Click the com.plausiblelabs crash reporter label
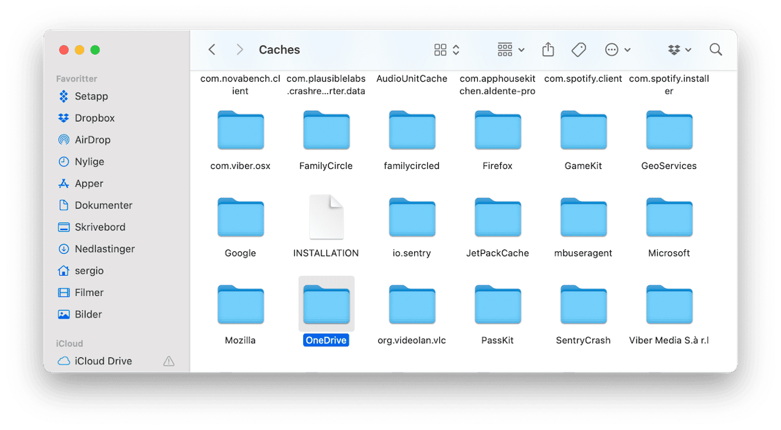The image size is (781, 430). coord(326,85)
